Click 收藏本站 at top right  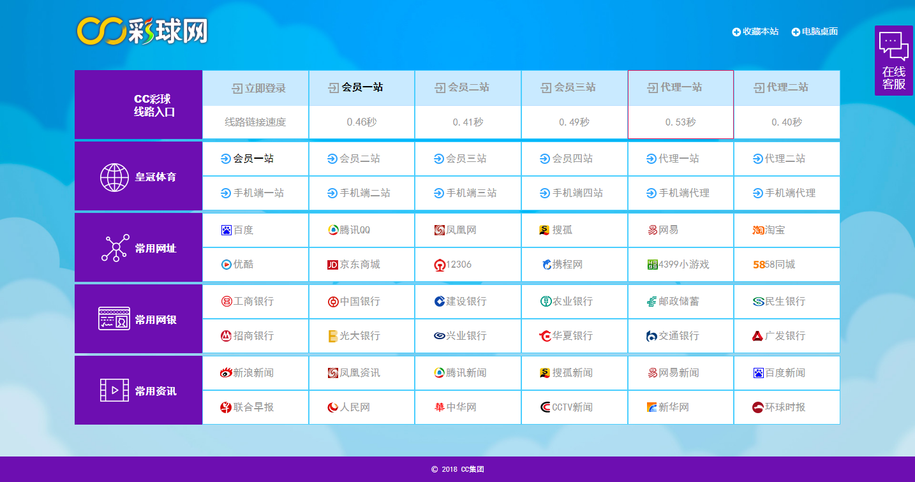pos(755,31)
